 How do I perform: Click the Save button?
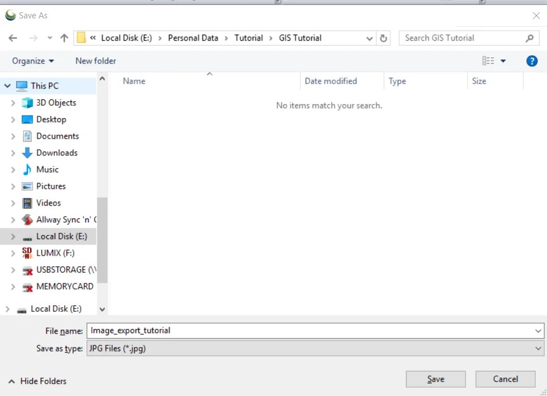(435, 379)
